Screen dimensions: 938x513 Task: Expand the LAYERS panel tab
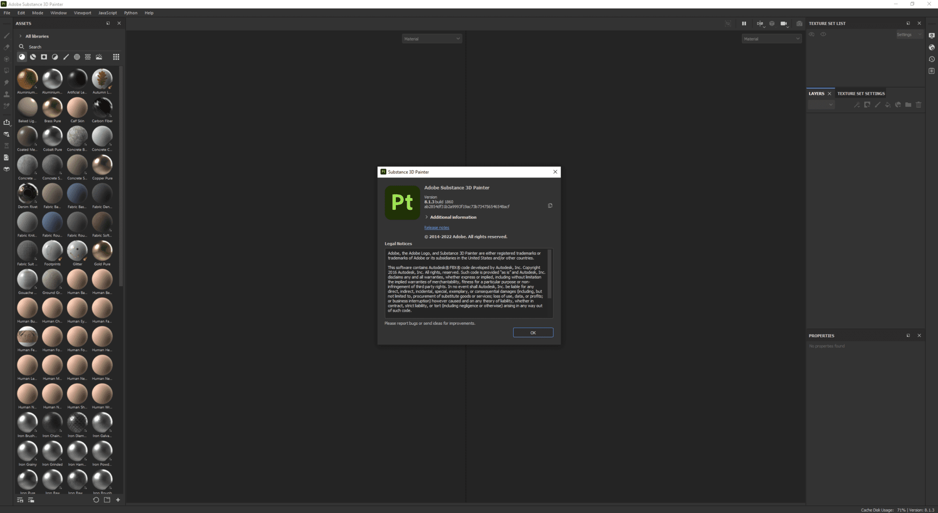816,93
